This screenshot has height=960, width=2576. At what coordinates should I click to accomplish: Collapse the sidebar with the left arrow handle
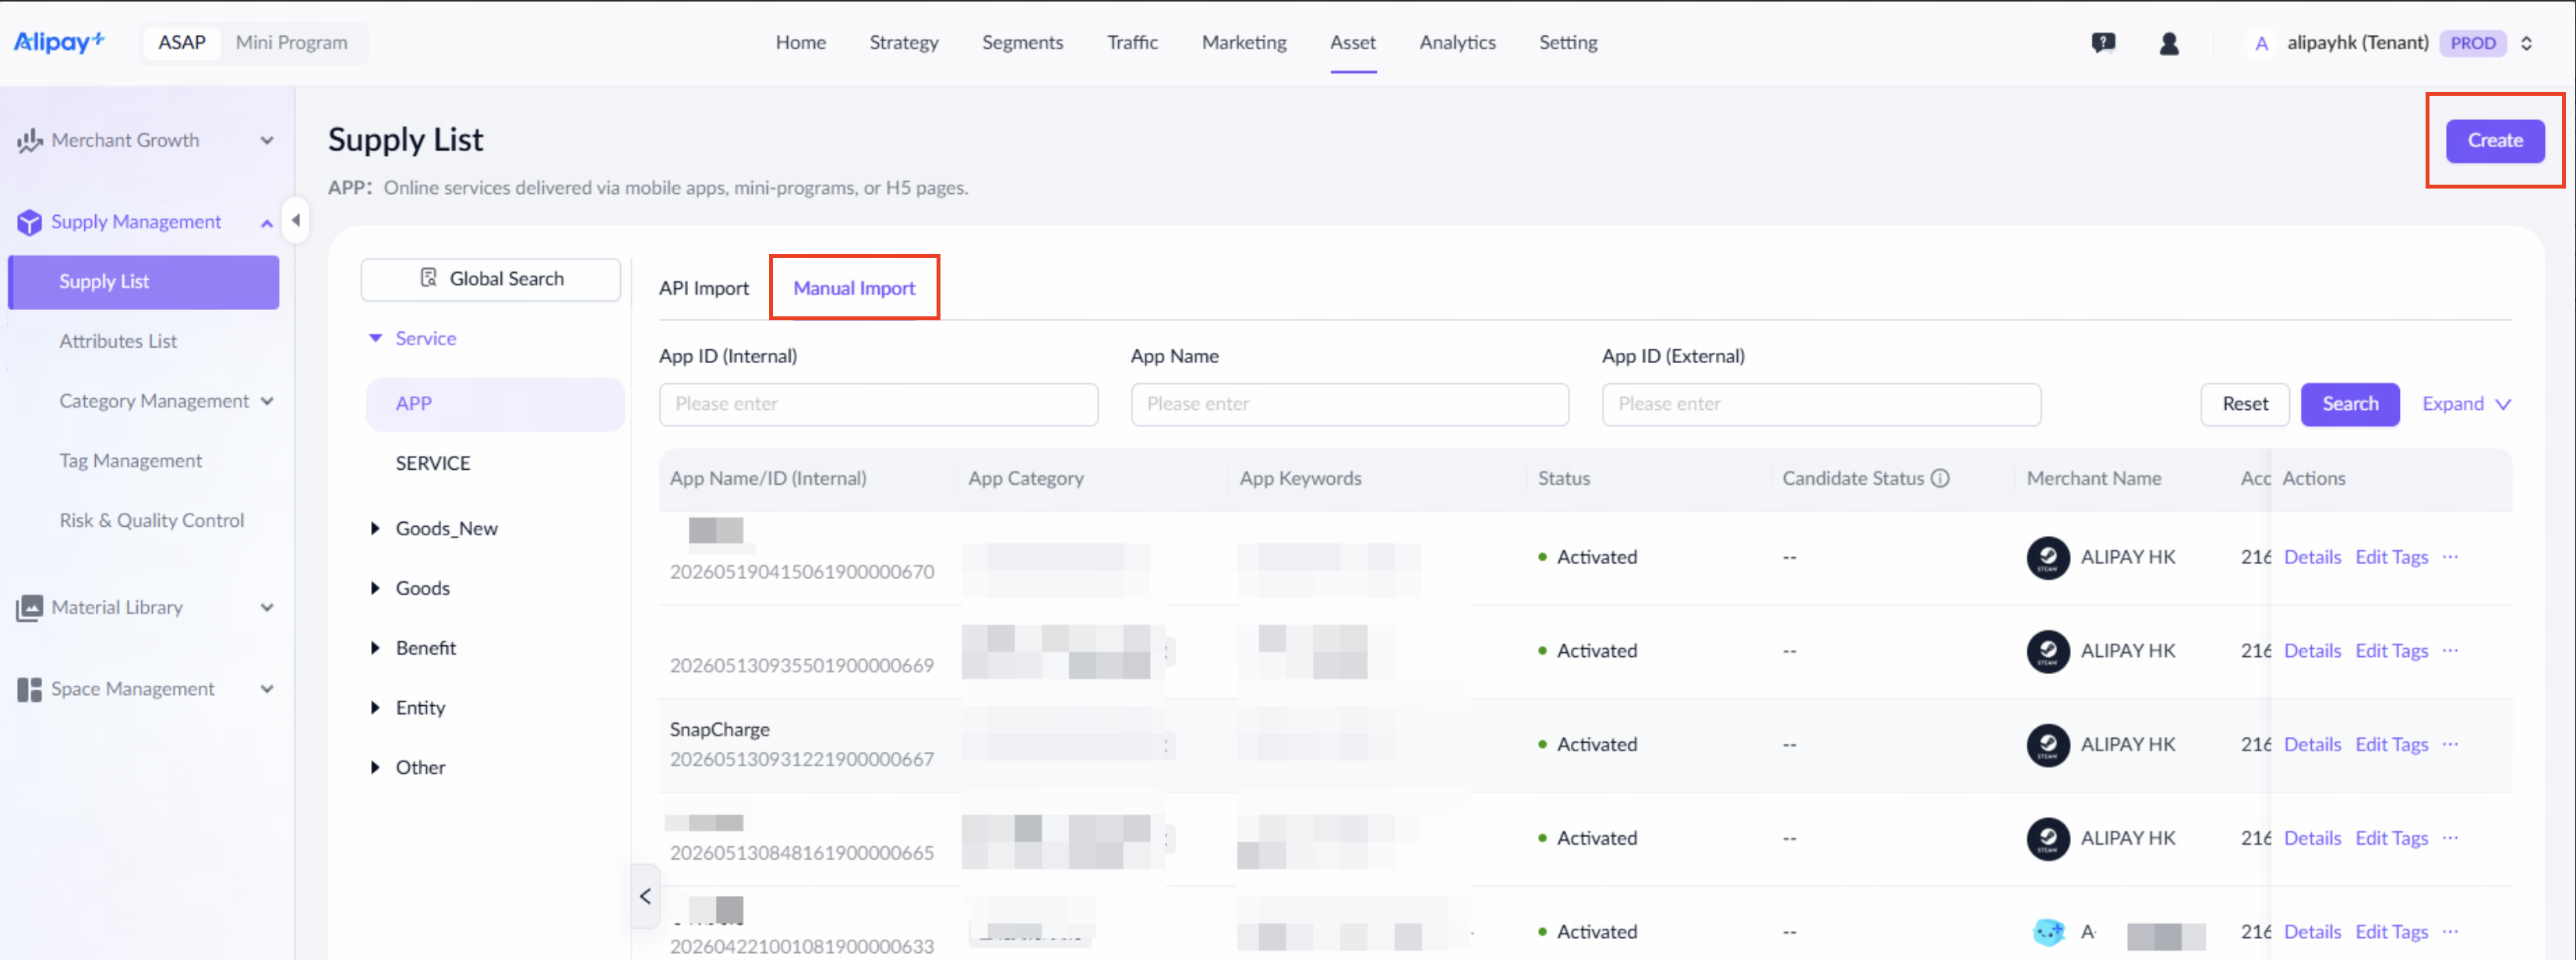tap(295, 220)
